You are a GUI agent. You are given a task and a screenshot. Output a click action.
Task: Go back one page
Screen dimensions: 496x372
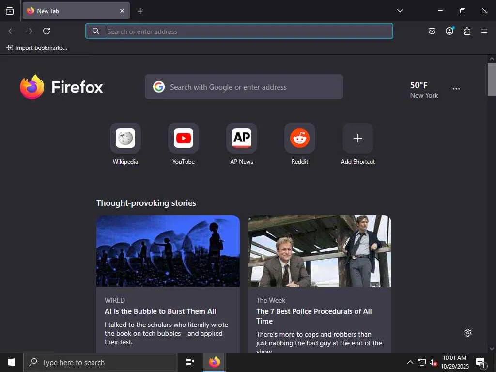(x=12, y=31)
